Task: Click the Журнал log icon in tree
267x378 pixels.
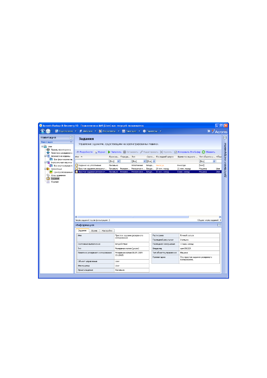Action: [x=48, y=182]
